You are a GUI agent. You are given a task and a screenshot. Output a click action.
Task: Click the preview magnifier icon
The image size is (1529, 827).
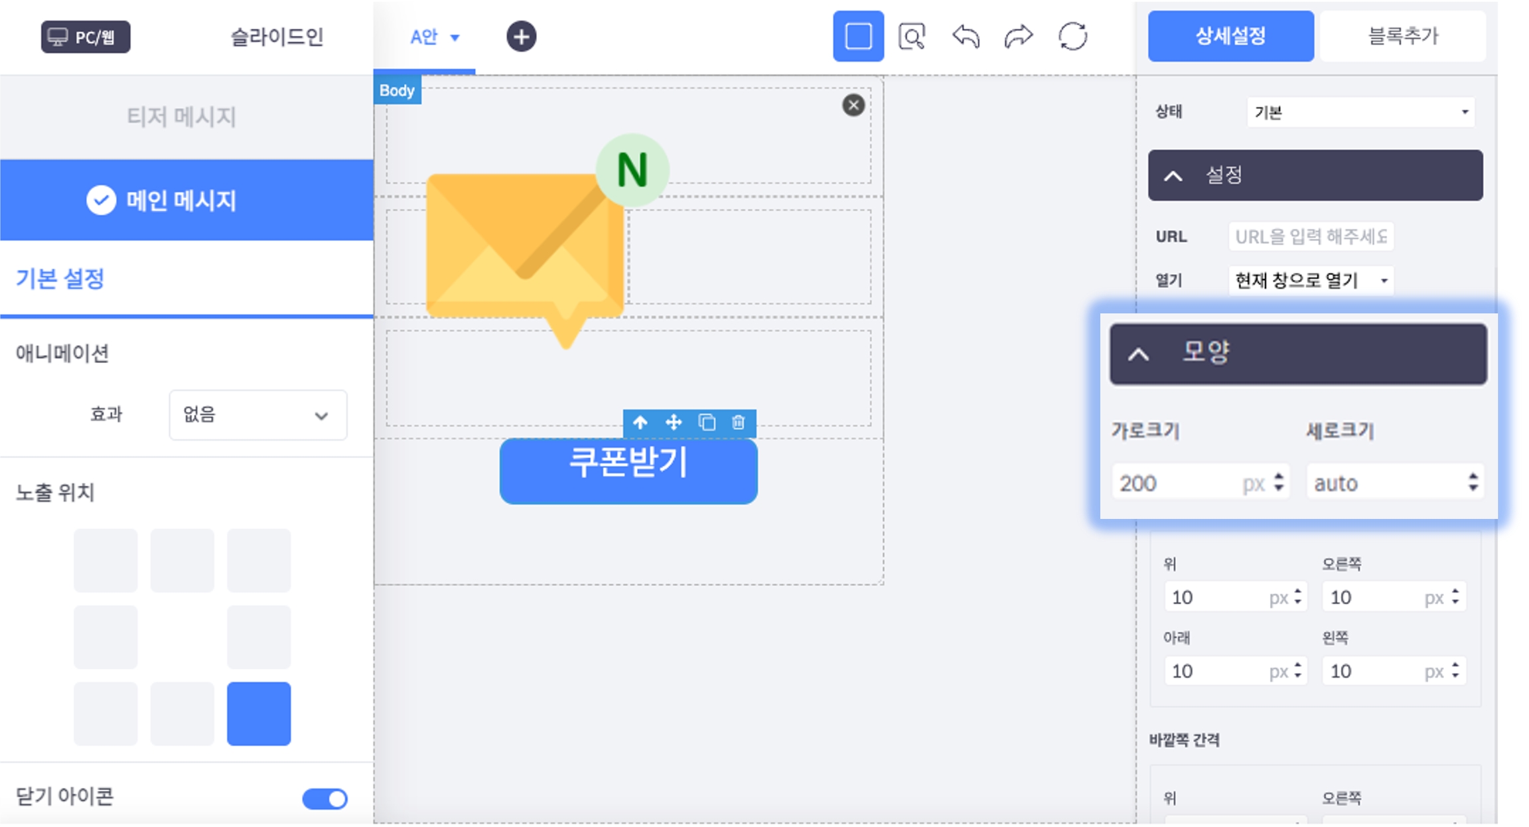tap(911, 37)
